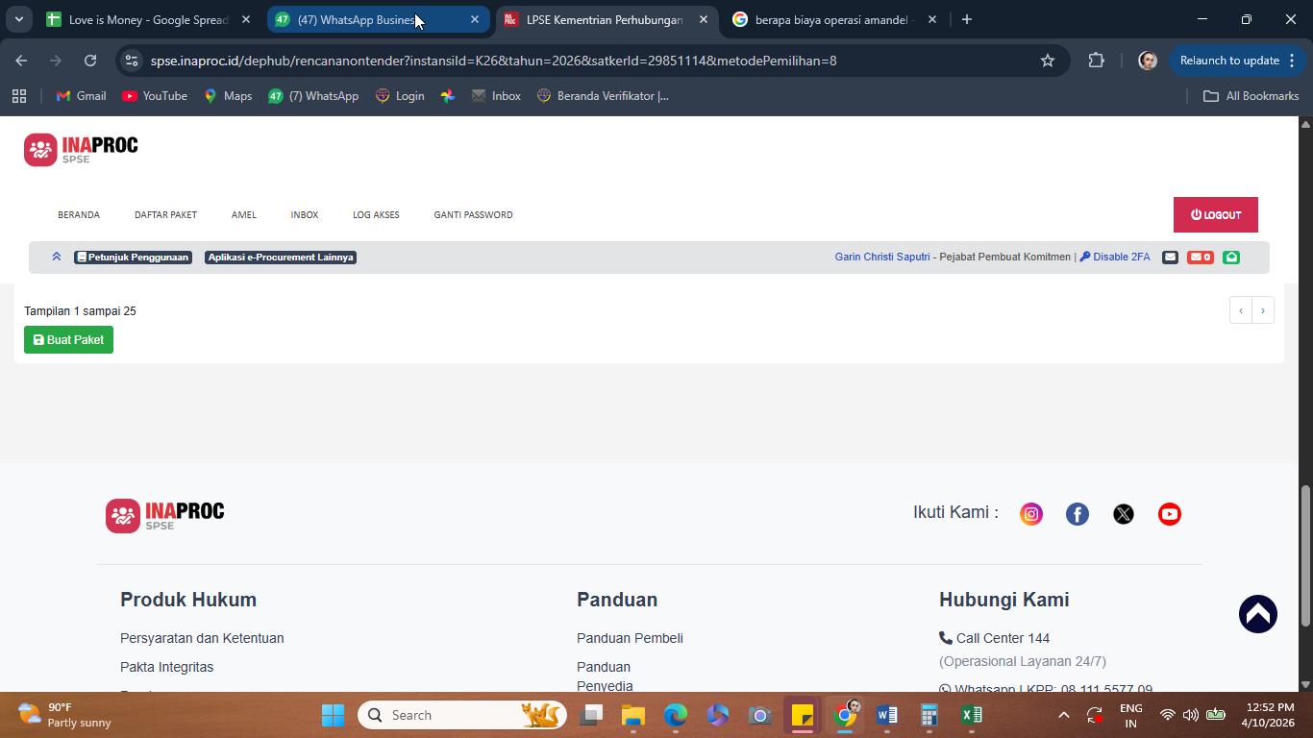Open the BERANDA menu item
The image size is (1313, 738).
[79, 215]
